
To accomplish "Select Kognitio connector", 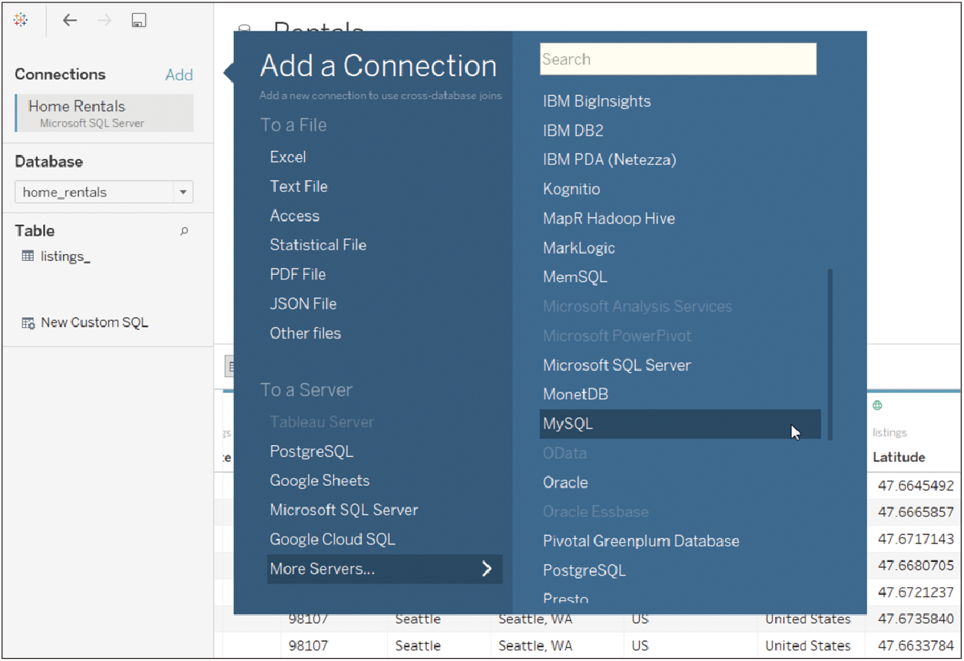I will click(571, 189).
